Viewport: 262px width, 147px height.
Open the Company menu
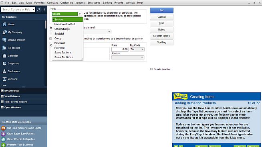tap(52, 3)
